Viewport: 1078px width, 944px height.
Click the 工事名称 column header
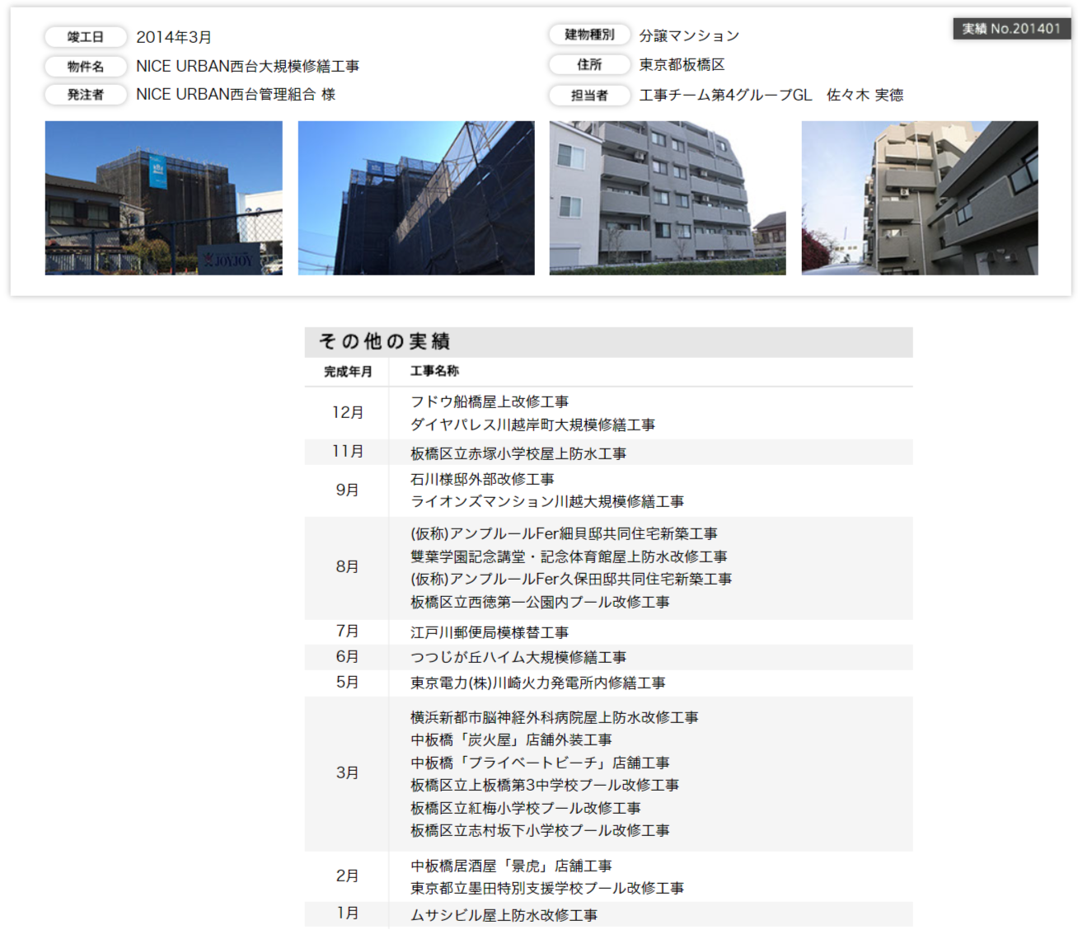pyautogui.click(x=435, y=371)
